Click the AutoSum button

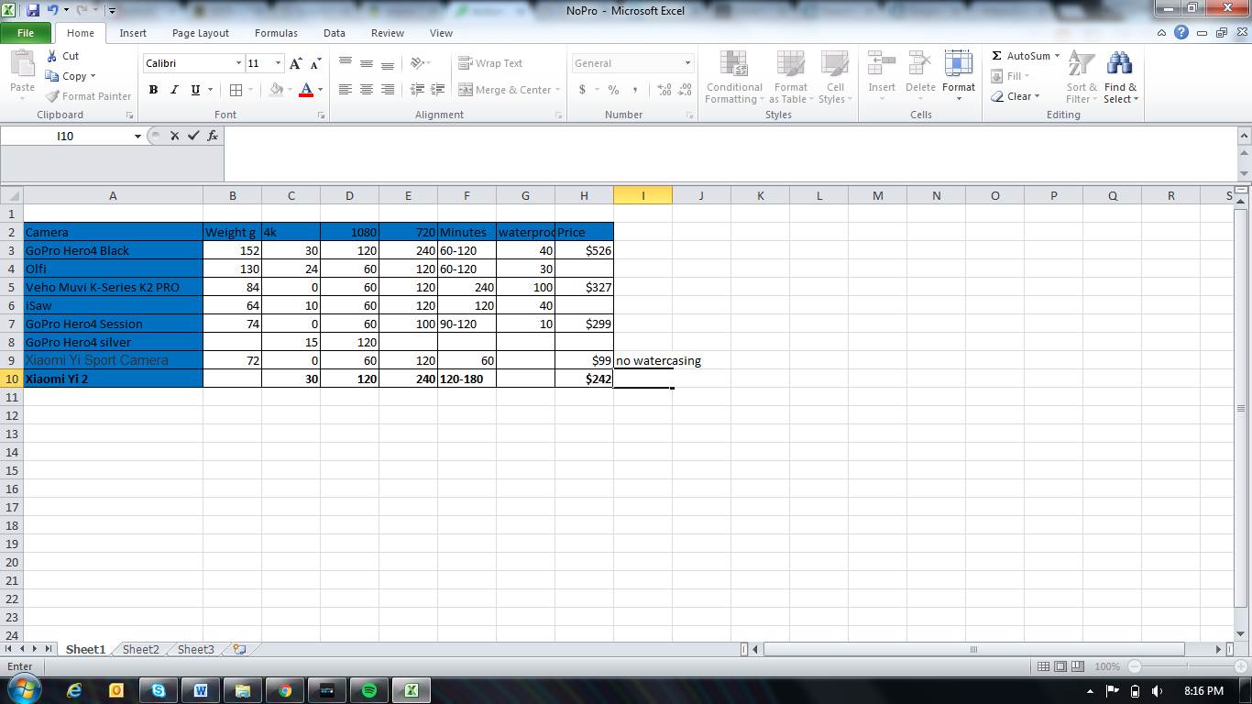click(x=1020, y=56)
